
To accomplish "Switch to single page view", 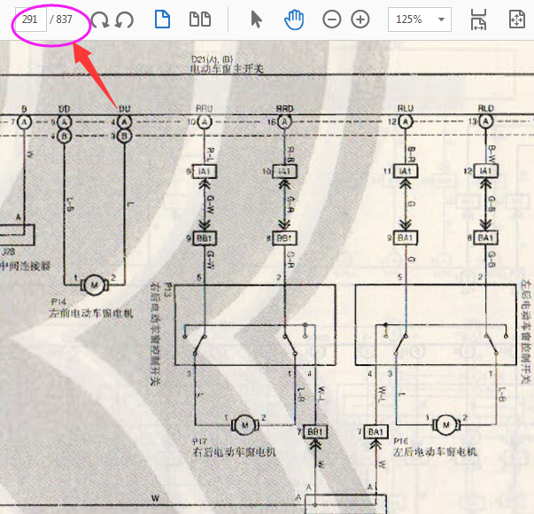I will (162, 19).
